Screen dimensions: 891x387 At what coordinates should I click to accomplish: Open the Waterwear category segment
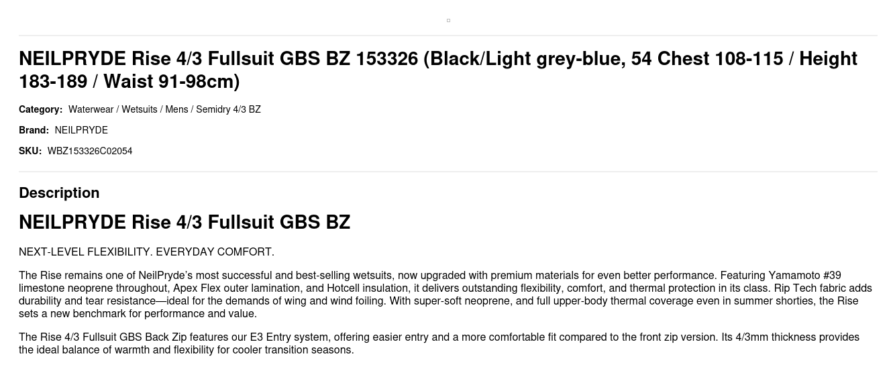coord(91,109)
